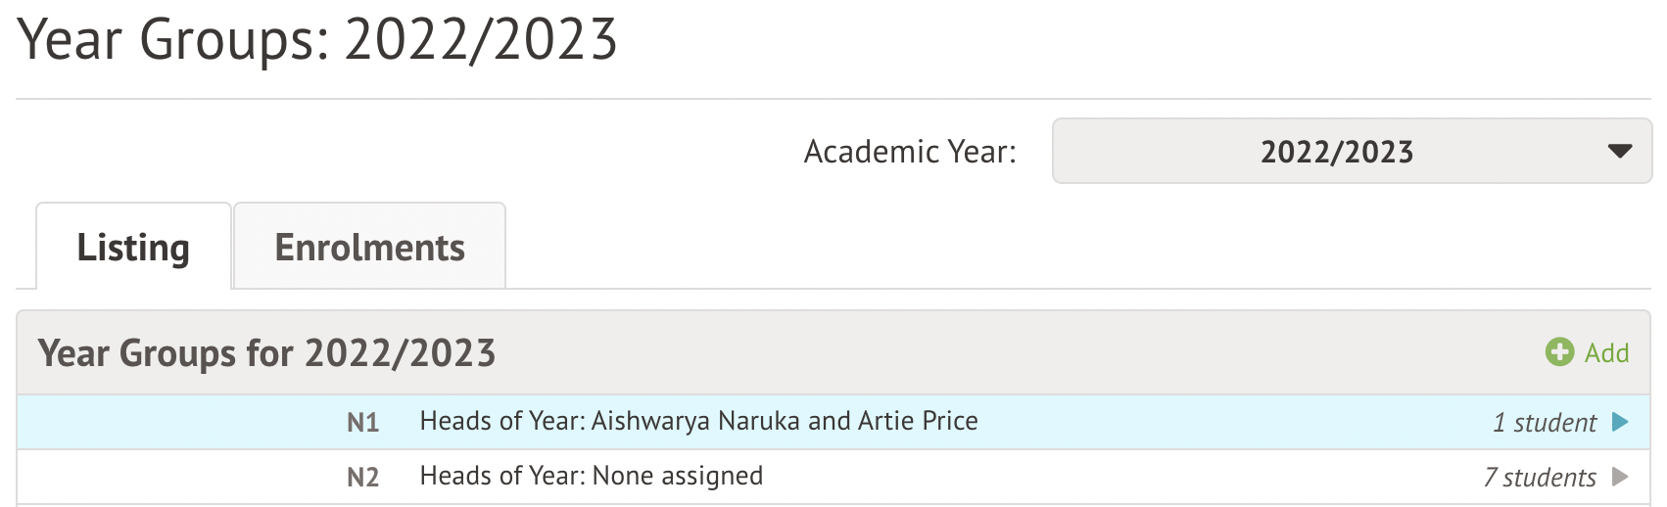This screenshot has width=1667, height=507.
Task: Expand N1 row using its blue arrow
Action: click(1620, 422)
